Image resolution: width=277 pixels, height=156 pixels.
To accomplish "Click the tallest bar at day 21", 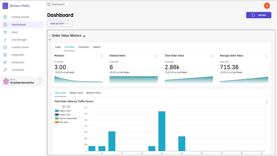I will point(162,131).
